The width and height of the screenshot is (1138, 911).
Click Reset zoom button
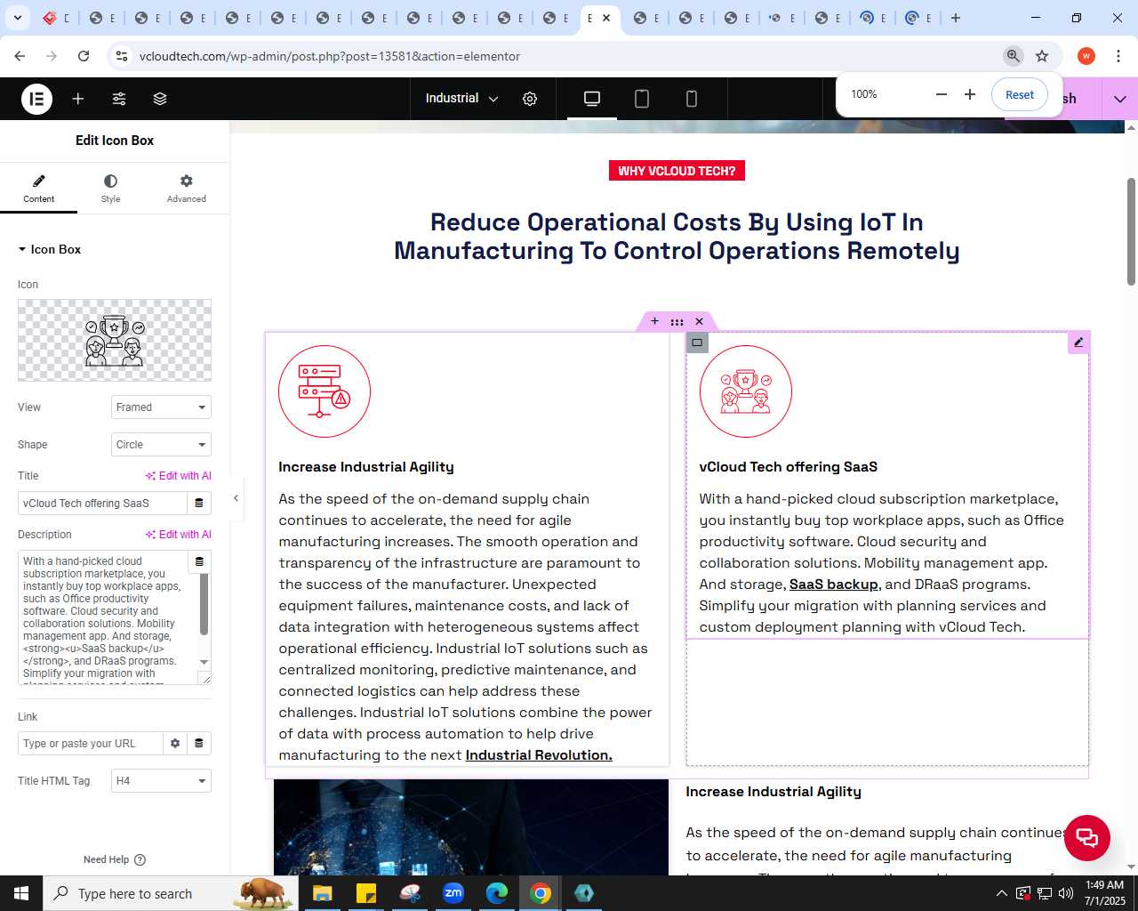point(1020,94)
